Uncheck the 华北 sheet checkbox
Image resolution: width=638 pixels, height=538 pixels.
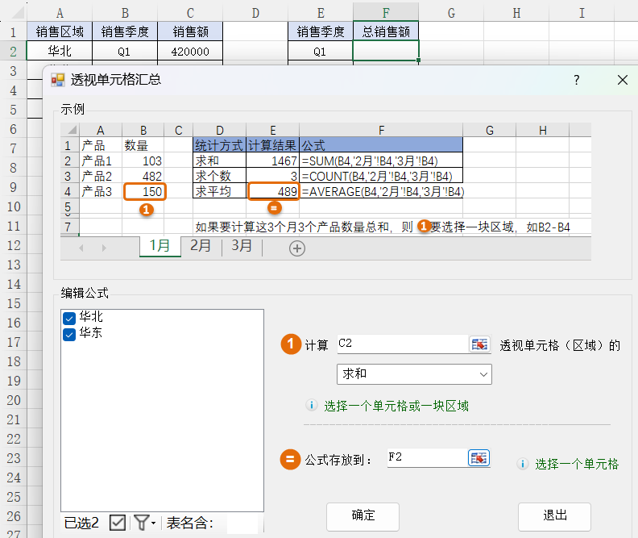point(69,319)
